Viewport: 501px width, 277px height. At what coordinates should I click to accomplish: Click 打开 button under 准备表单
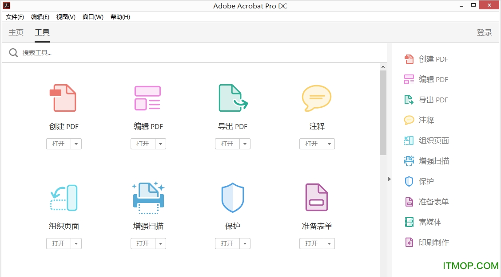pos(311,243)
